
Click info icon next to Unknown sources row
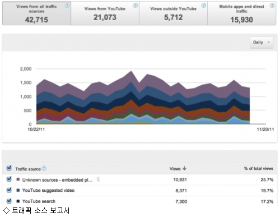pos(99,179)
